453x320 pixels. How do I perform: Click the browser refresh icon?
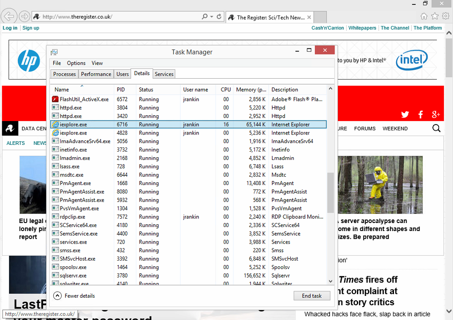219,17
